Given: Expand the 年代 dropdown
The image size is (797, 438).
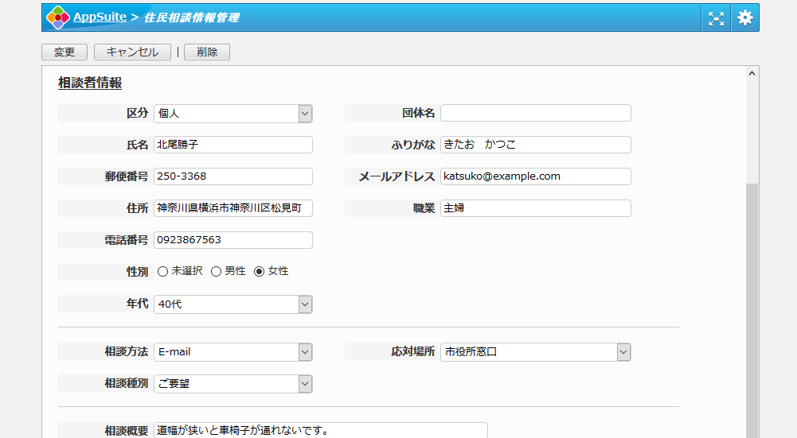Looking at the screenshot, I should (x=232, y=304).
